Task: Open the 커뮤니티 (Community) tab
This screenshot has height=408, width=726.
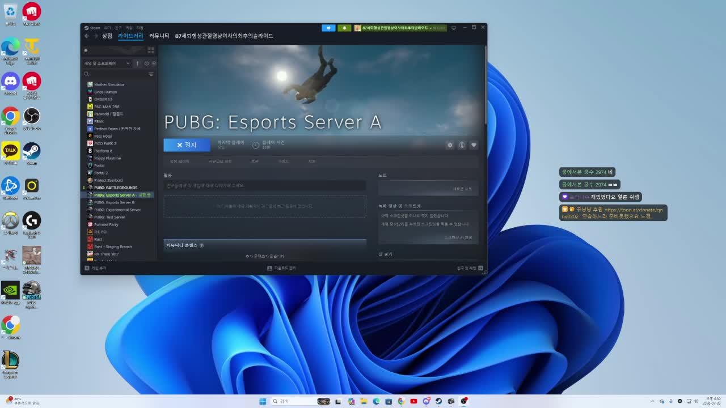Action: pyautogui.click(x=159, y=36)
